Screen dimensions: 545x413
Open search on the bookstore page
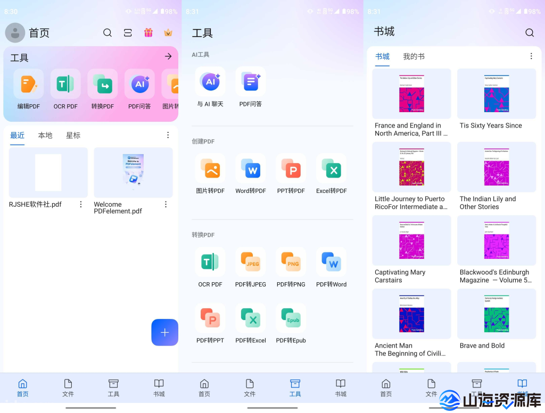point(530,32)
